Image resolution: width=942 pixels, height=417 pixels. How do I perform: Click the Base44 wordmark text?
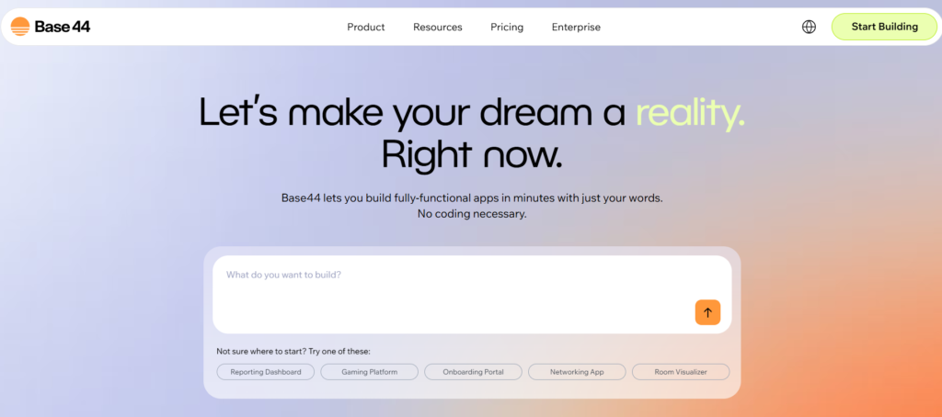point(63,27)
